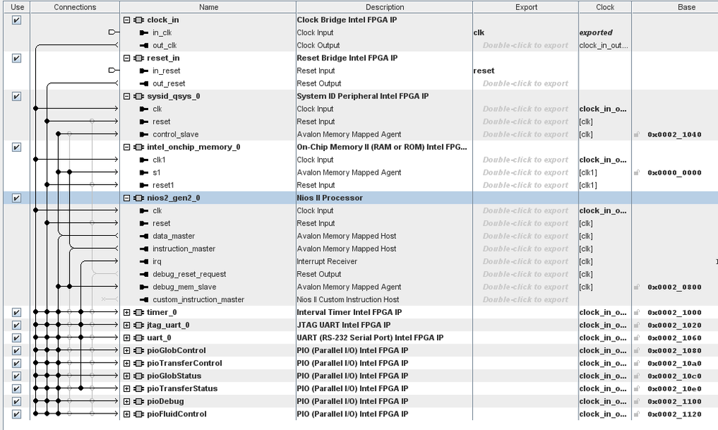Click export field for data_master
This screenshot has height=430, width=718.
(x=525, y=236)
